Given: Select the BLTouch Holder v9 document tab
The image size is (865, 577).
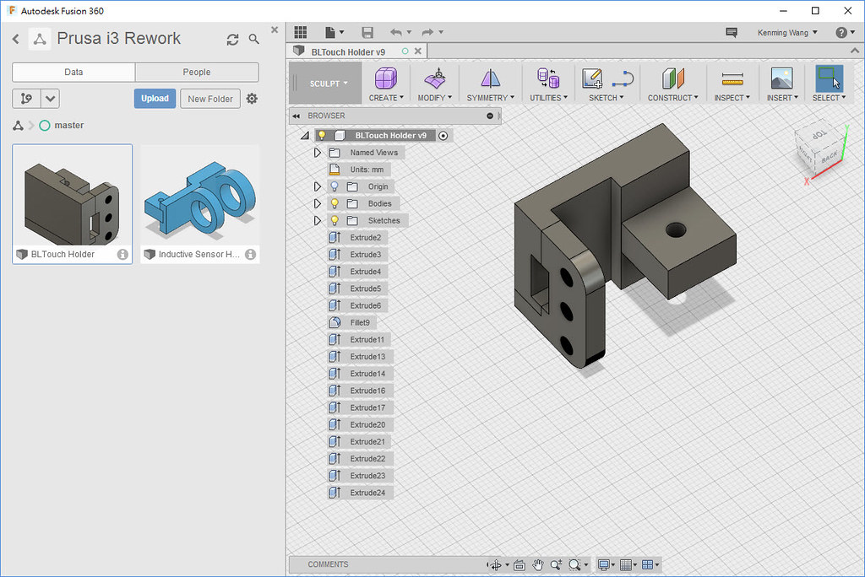Looking at the screenshot, I should tap(348, 51).
